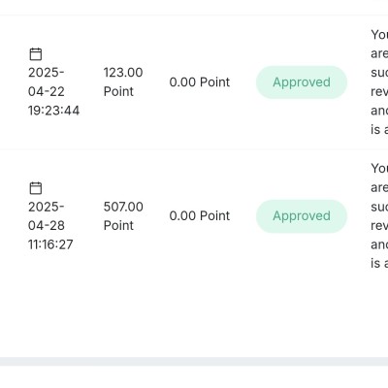This screenshot has height=388, width=388.
Task: Click the 04-28 date line
Action: point(47,225)
